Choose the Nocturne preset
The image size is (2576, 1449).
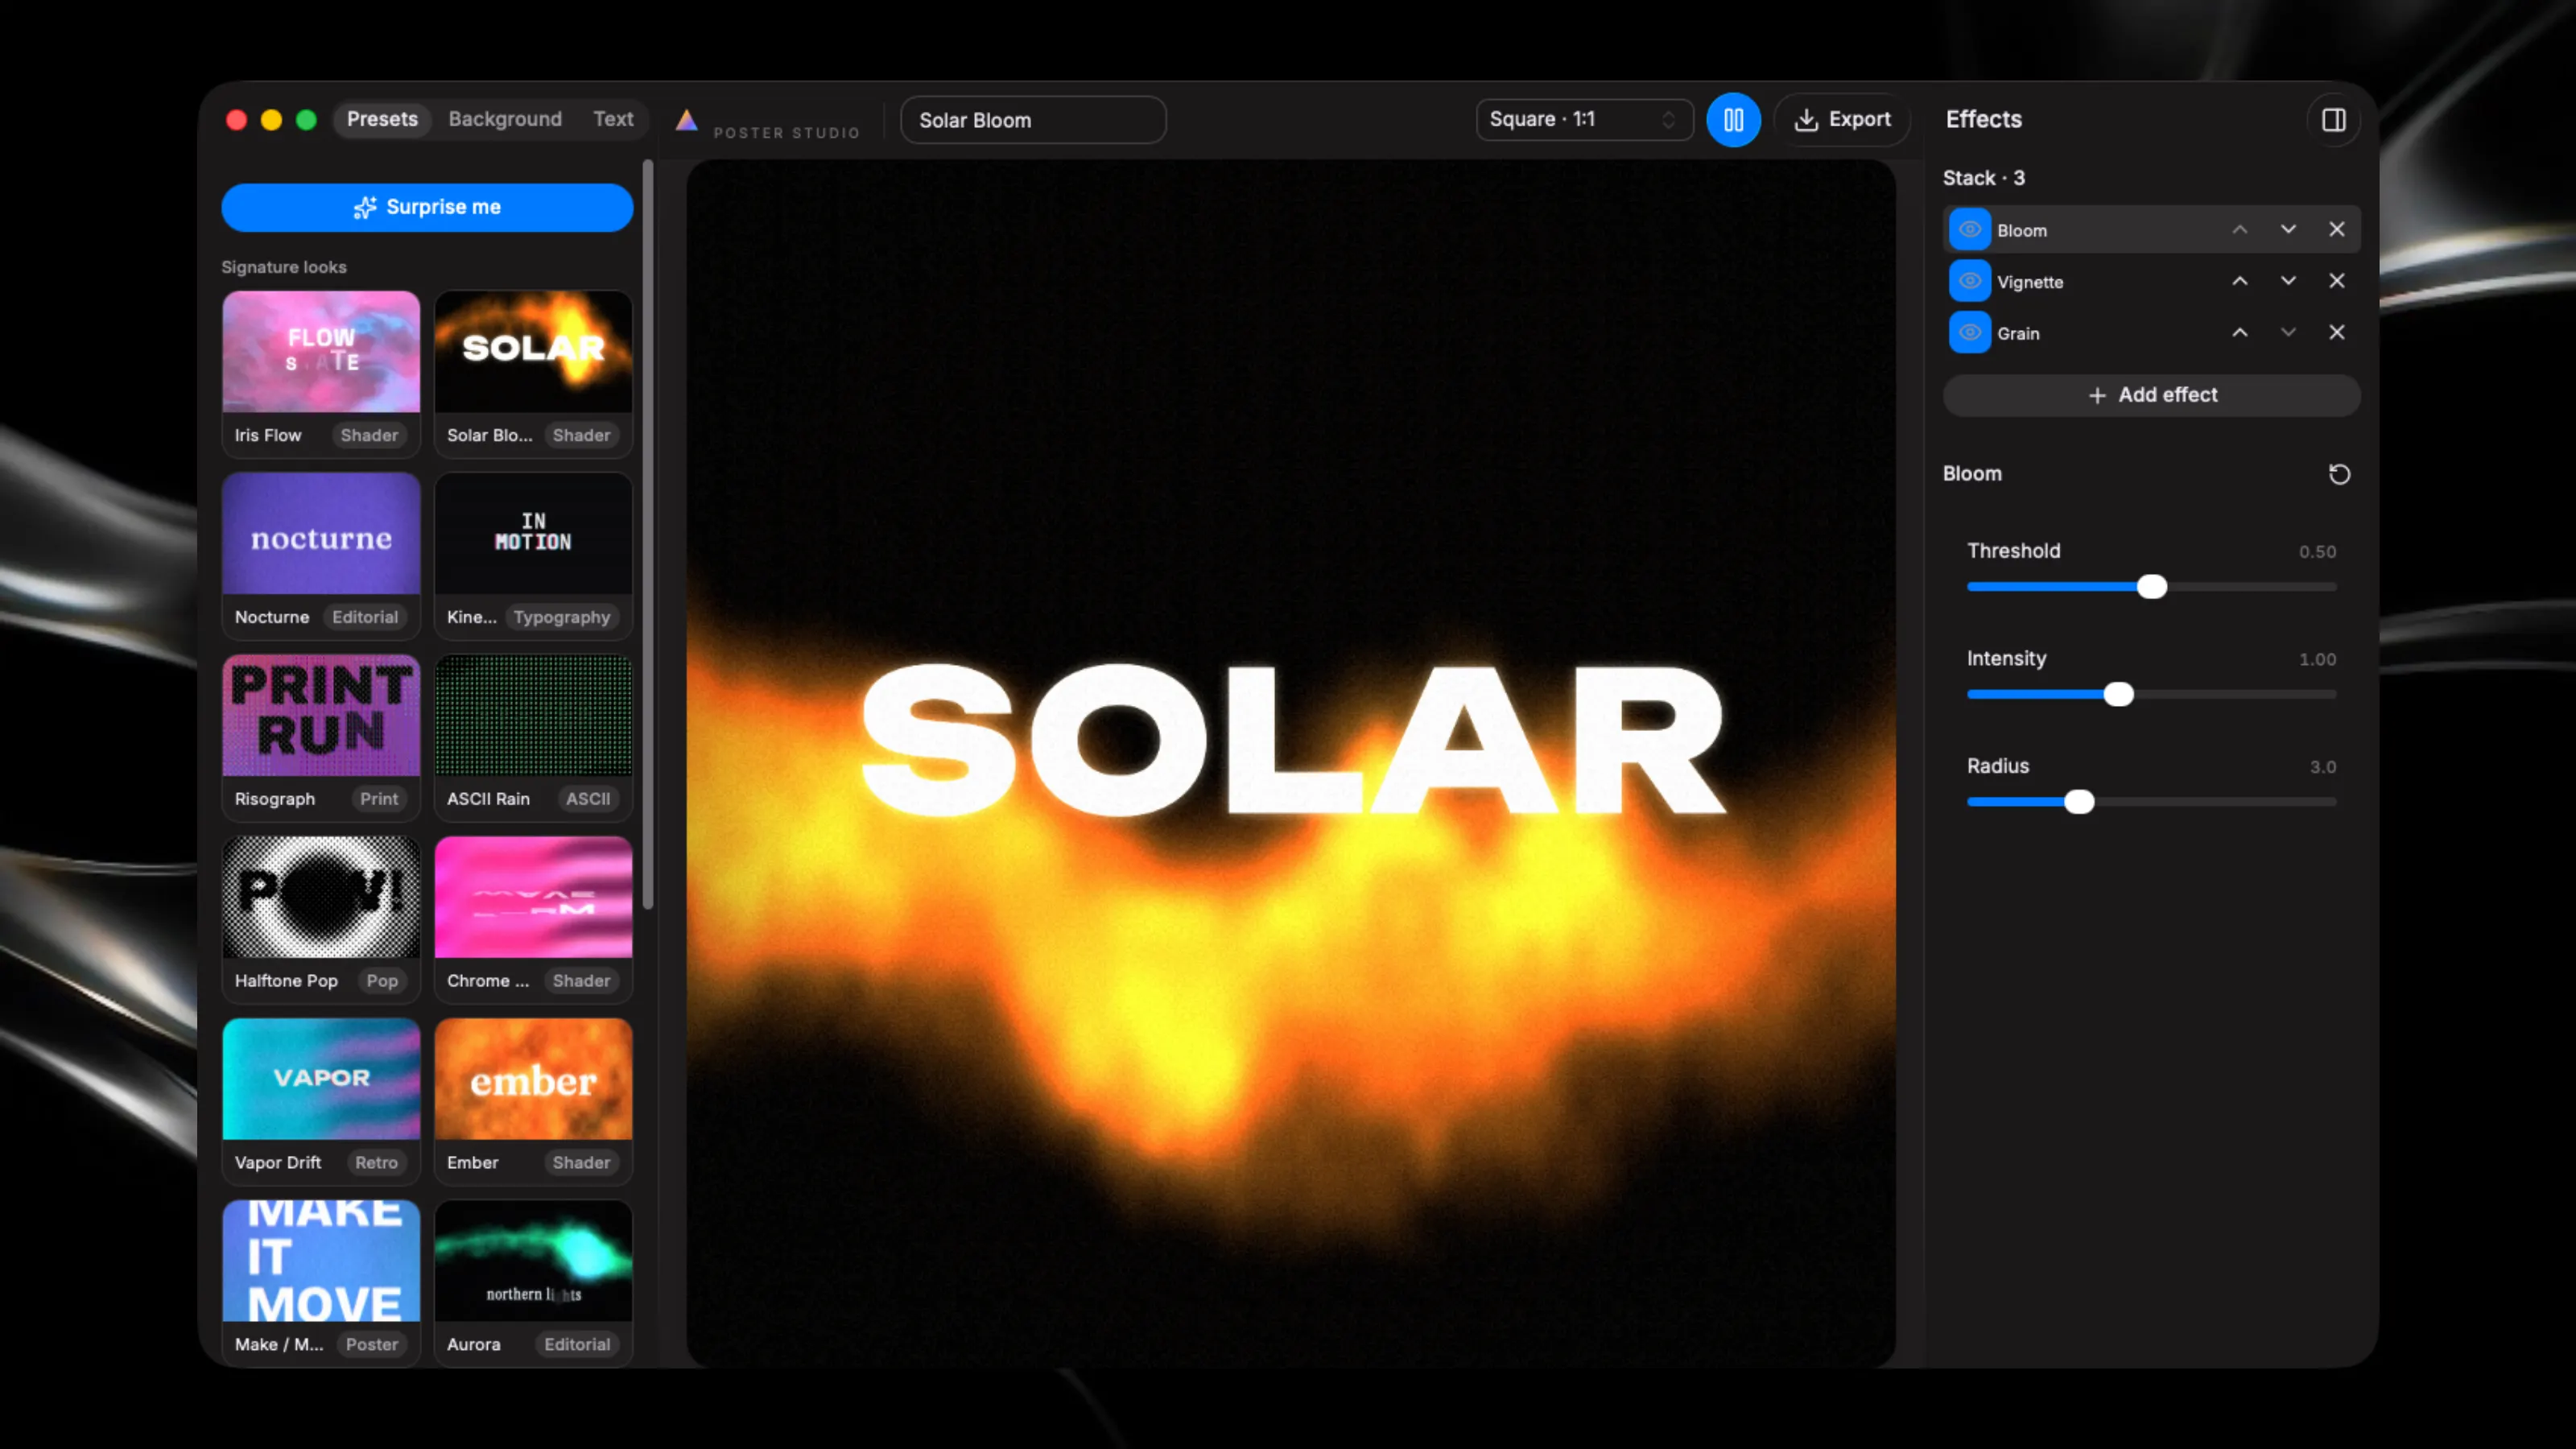point(321,555)
